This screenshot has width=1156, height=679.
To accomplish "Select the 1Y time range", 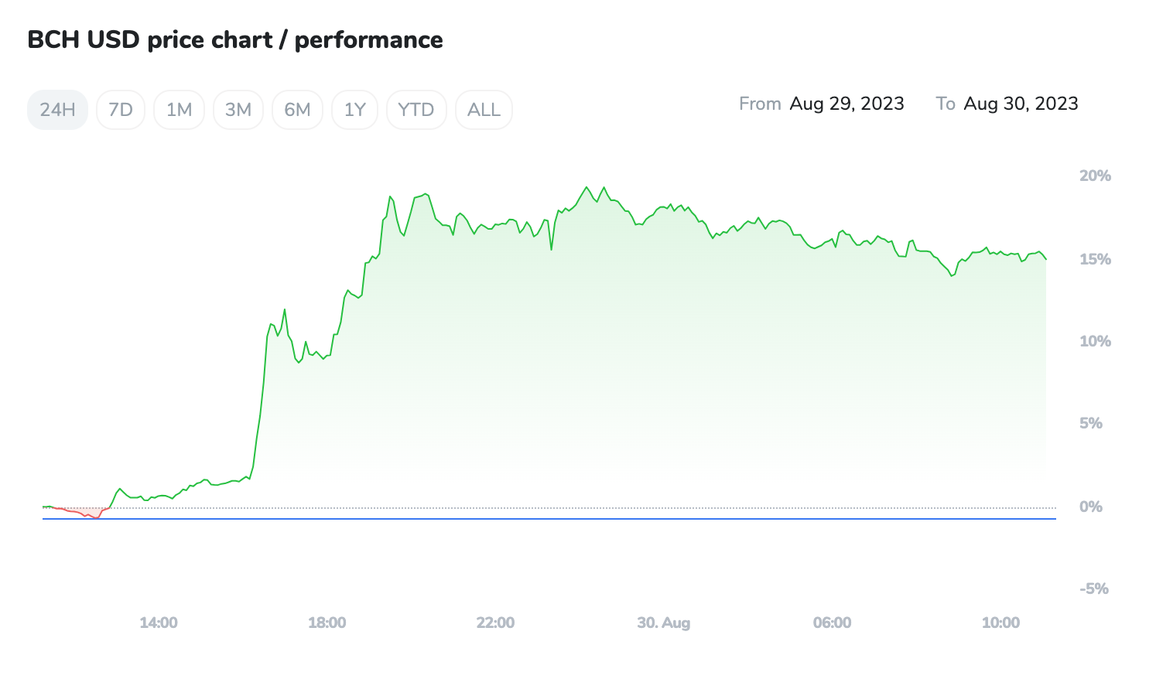I will [354, 110].
